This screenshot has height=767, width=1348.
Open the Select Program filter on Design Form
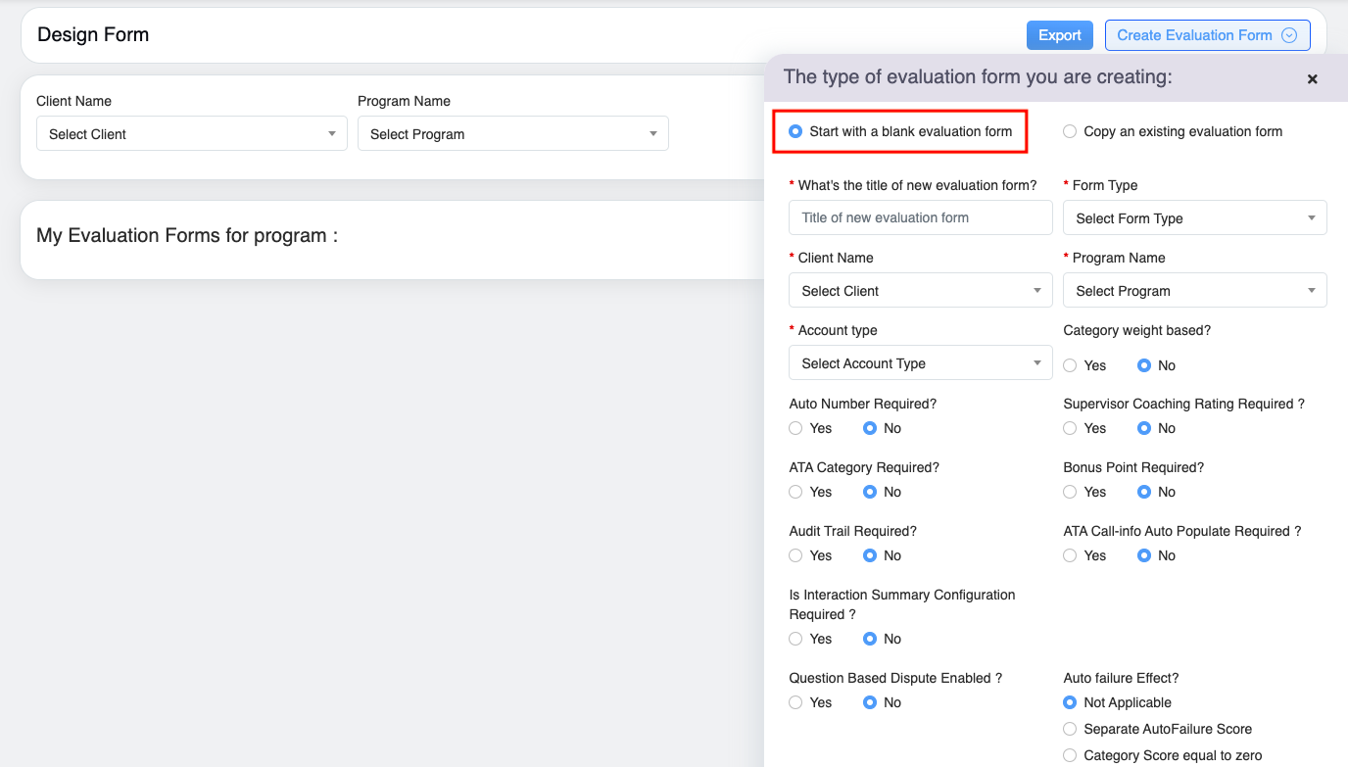[512, 134]
